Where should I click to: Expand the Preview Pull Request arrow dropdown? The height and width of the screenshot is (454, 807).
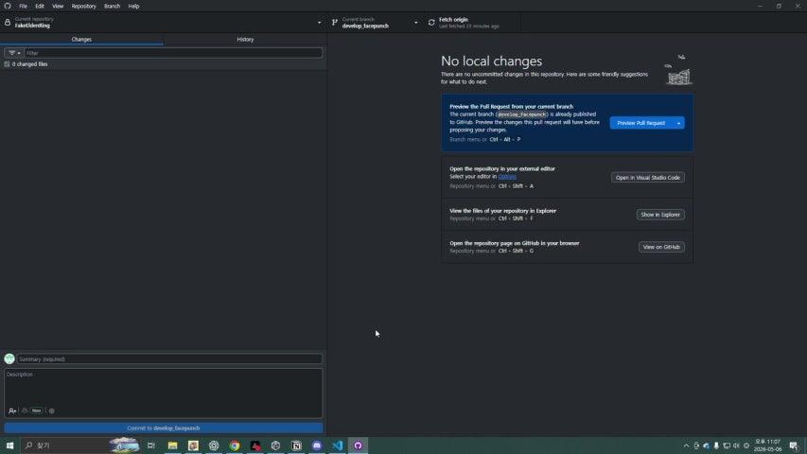(679, 123)
